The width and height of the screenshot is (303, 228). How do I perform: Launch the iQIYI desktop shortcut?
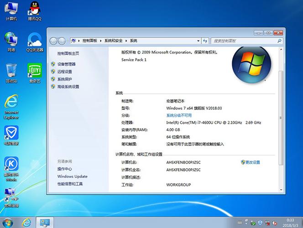pos(35,73)
